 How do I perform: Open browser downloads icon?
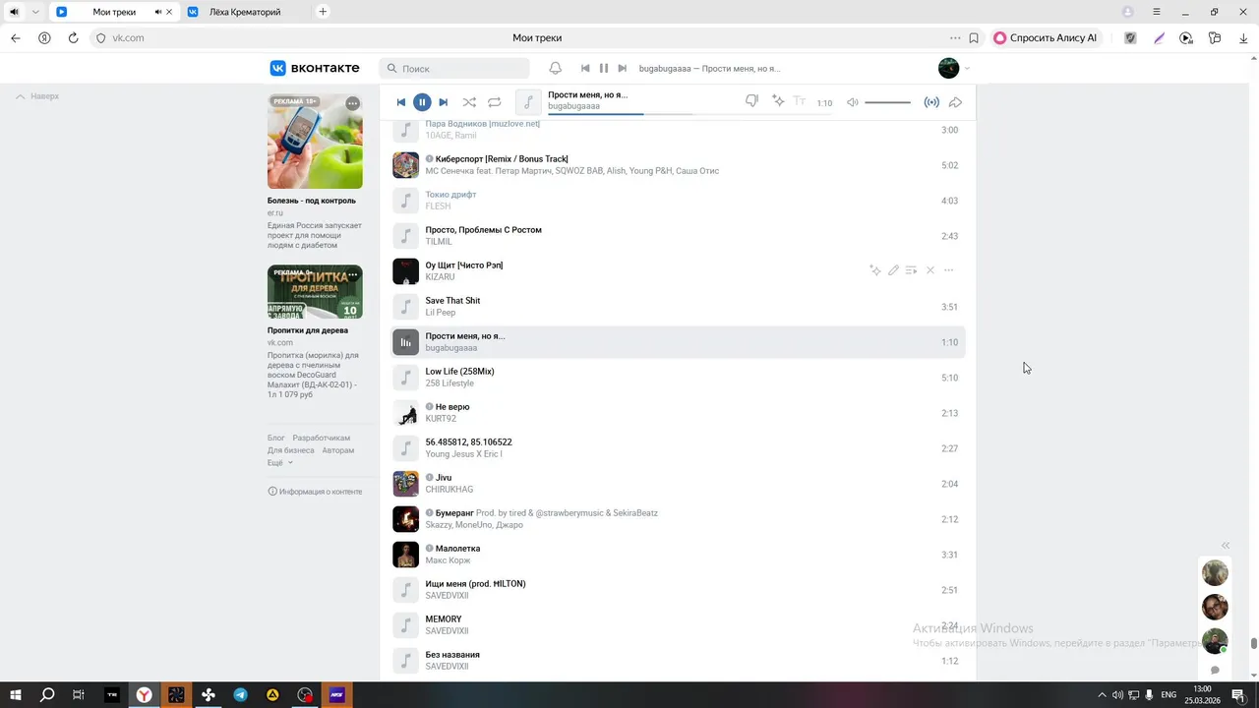click(1243, 38)
